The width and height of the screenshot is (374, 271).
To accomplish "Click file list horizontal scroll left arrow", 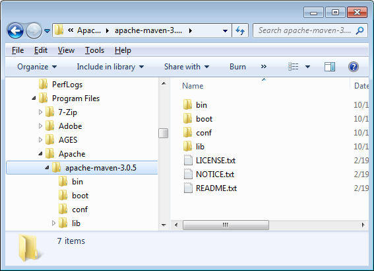I will tap(176, 225).
